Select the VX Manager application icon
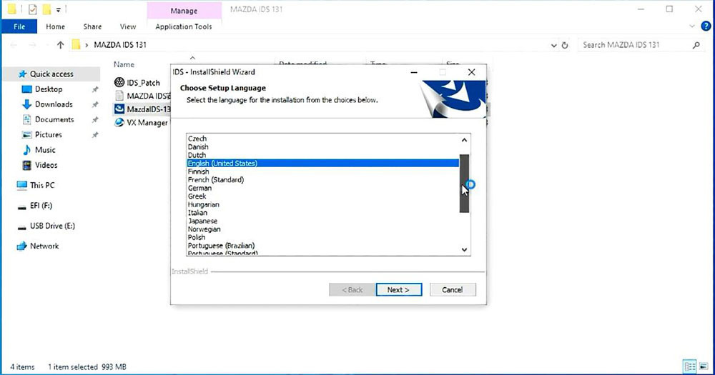Viewport: 715px width, 375px height. point(119,122)
